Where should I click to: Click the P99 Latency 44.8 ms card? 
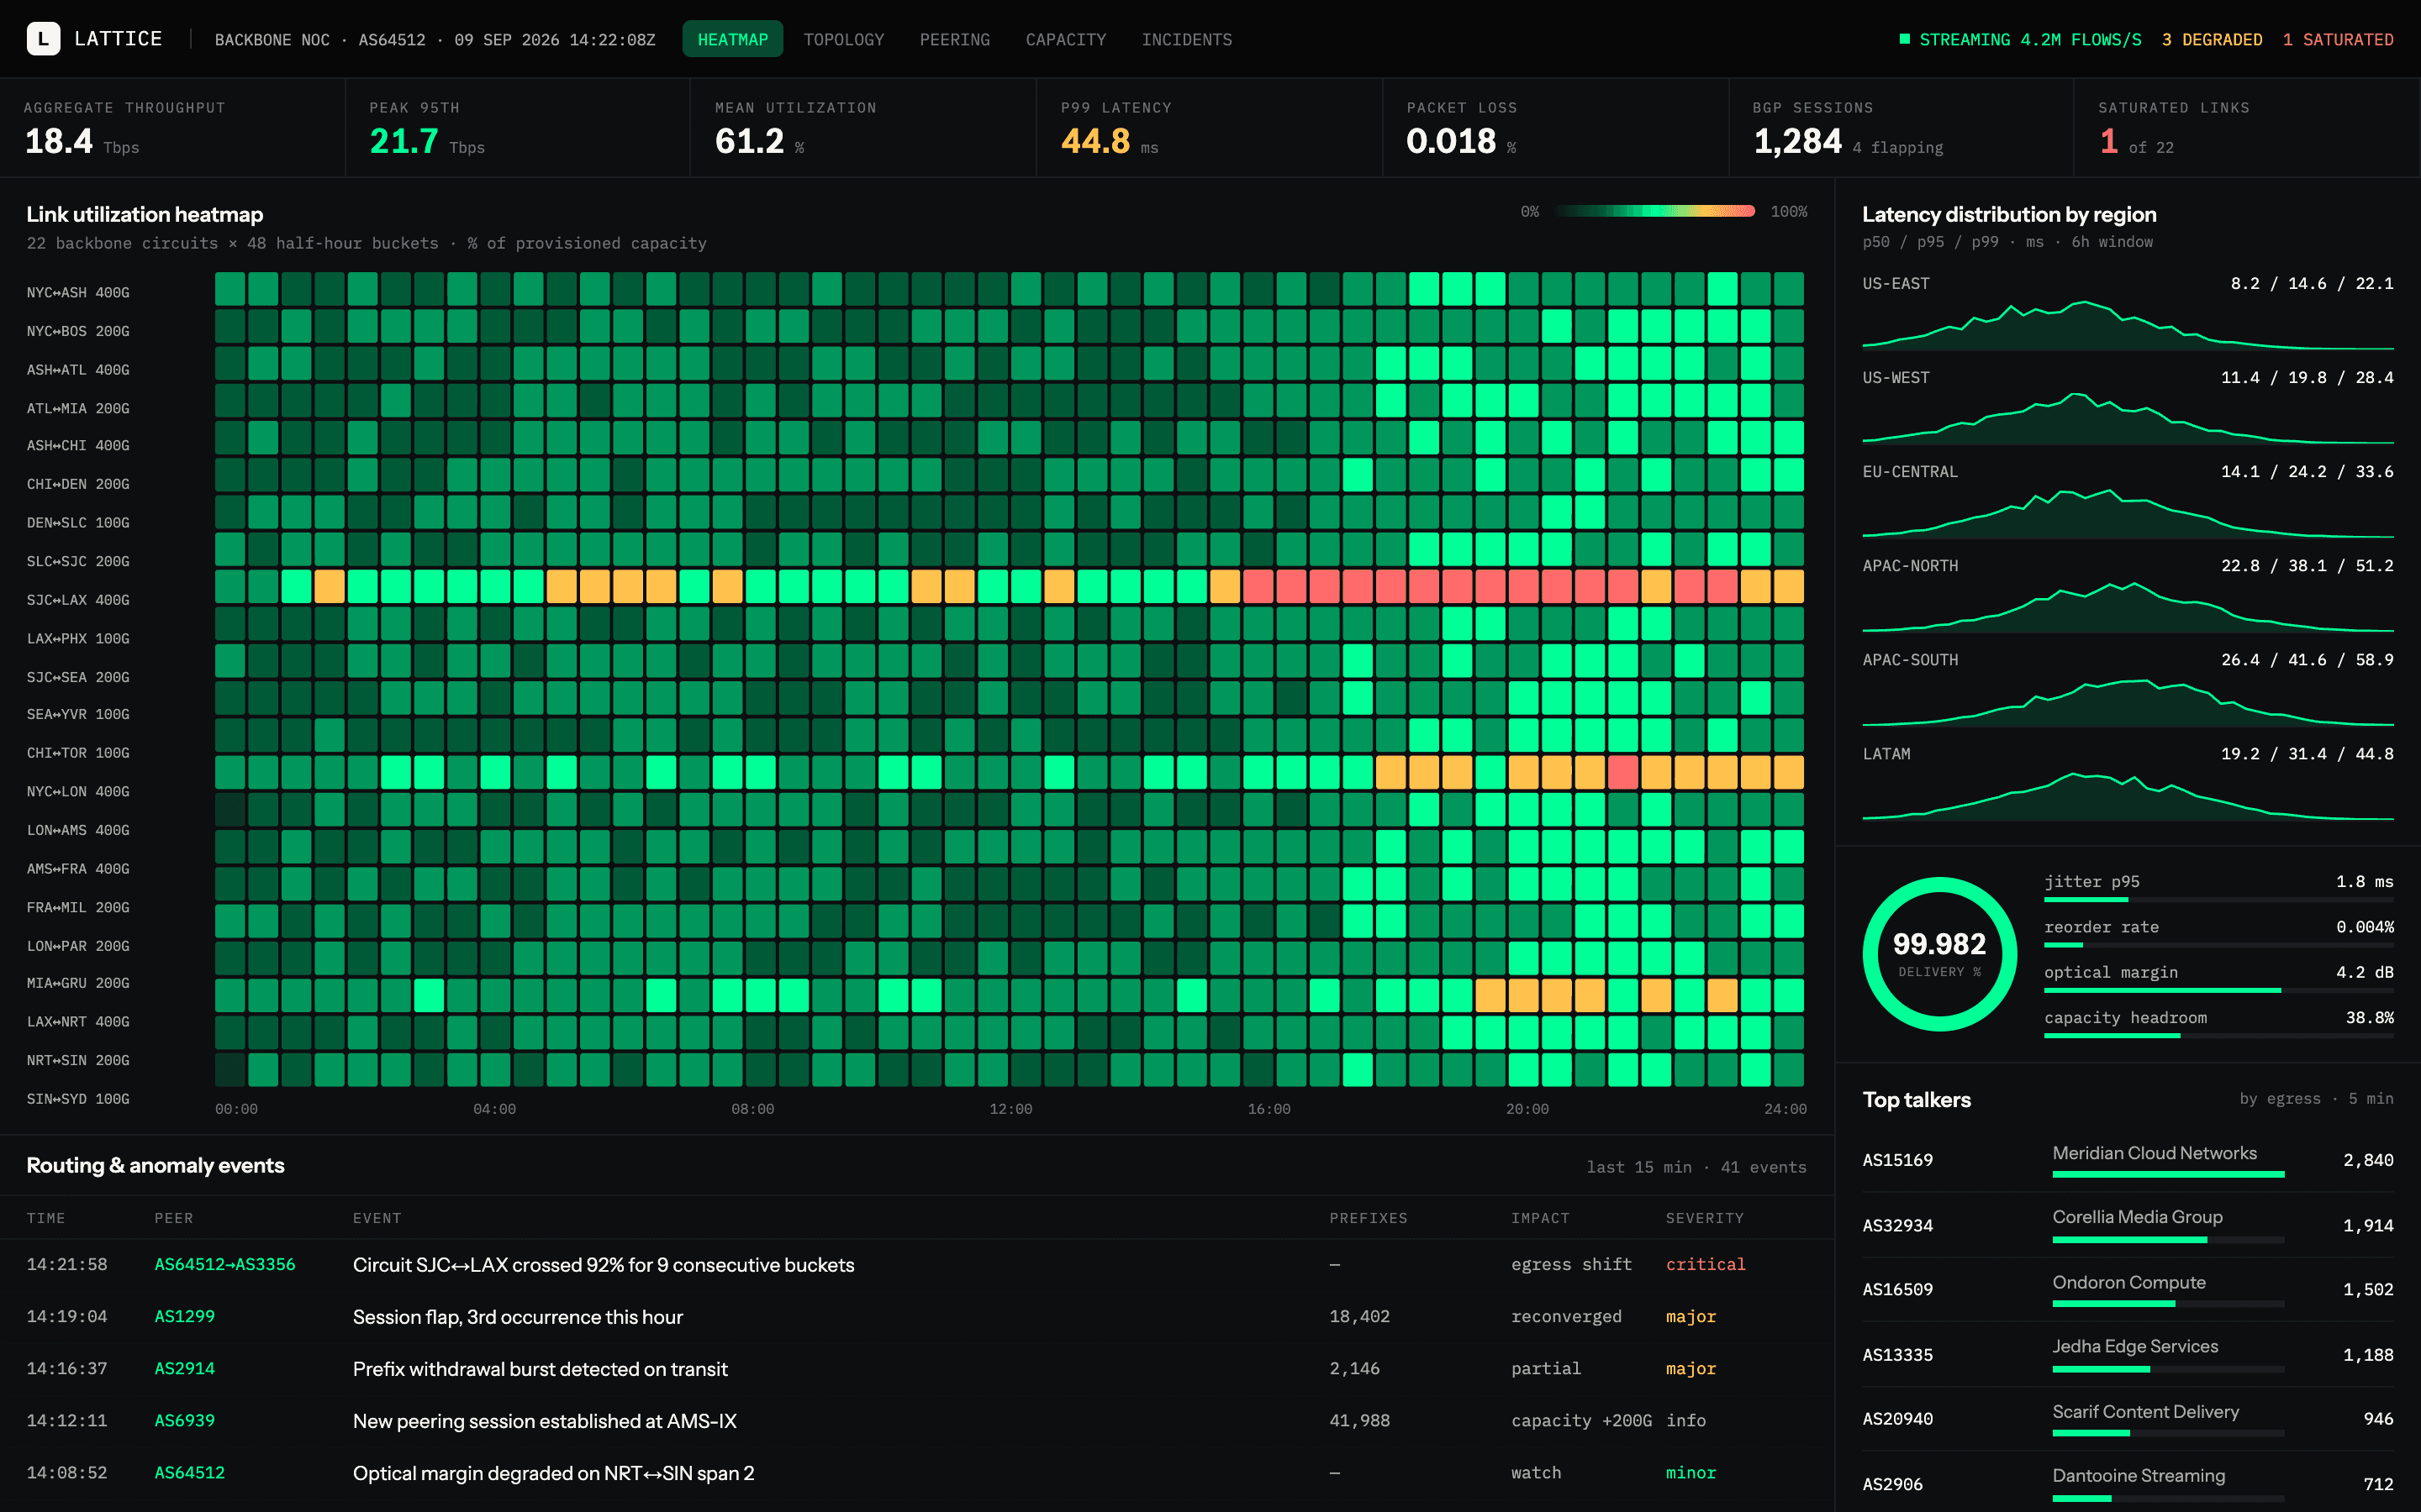click(1210, 128)
